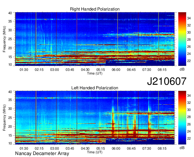This screenshot has width=194, height=157.
Task: Click 25 MHz tick on left-handed frequency axis
Action: 10,118
